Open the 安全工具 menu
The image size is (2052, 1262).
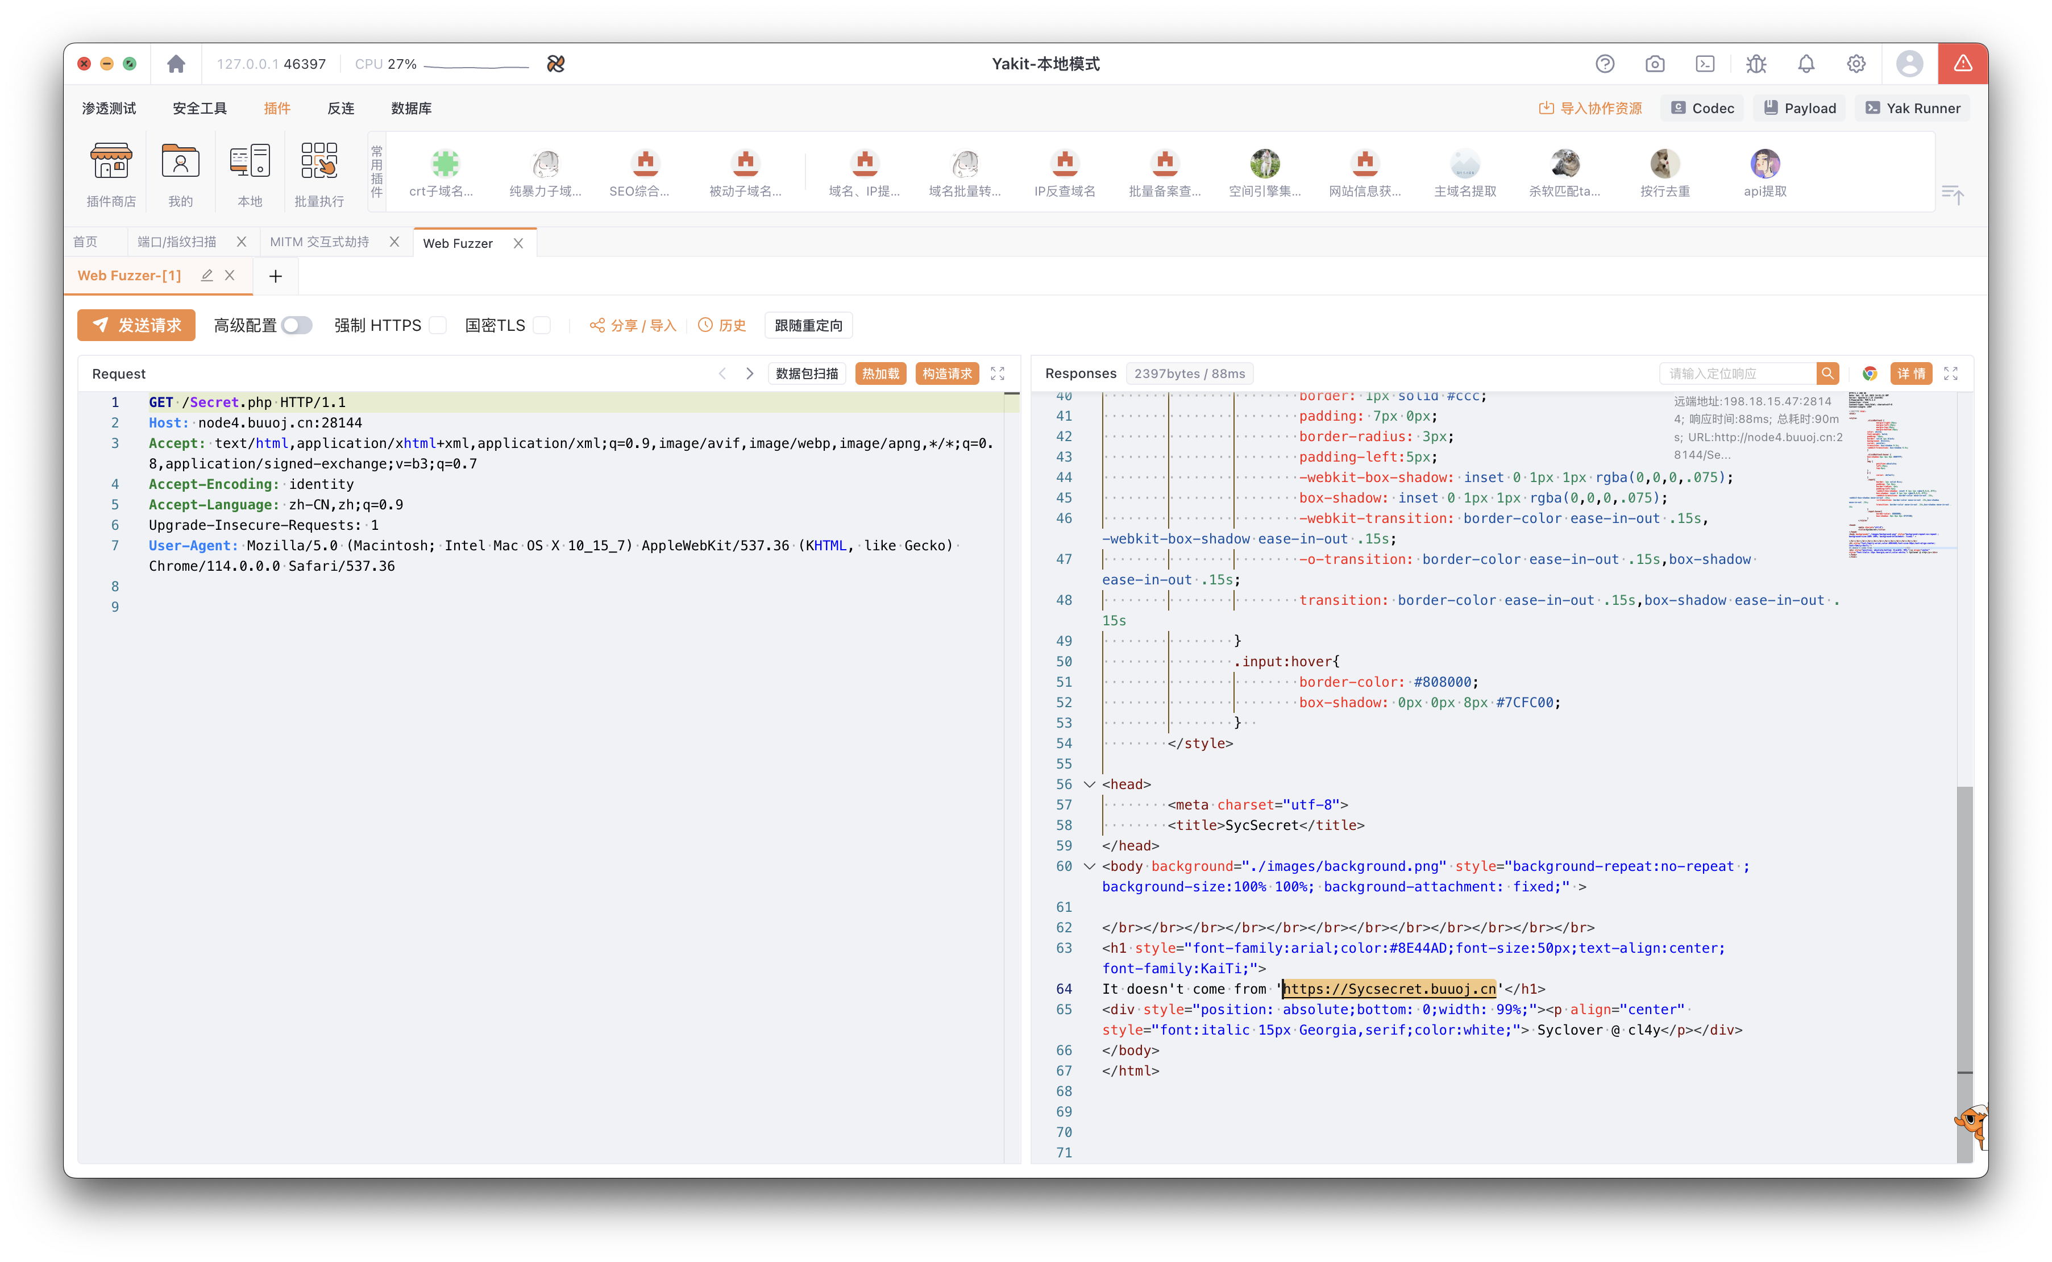[x=200, y=109]
